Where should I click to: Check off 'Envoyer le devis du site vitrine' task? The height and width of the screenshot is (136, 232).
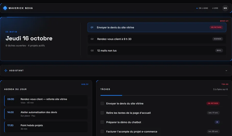pyautogui.click(x=102, y=103)
